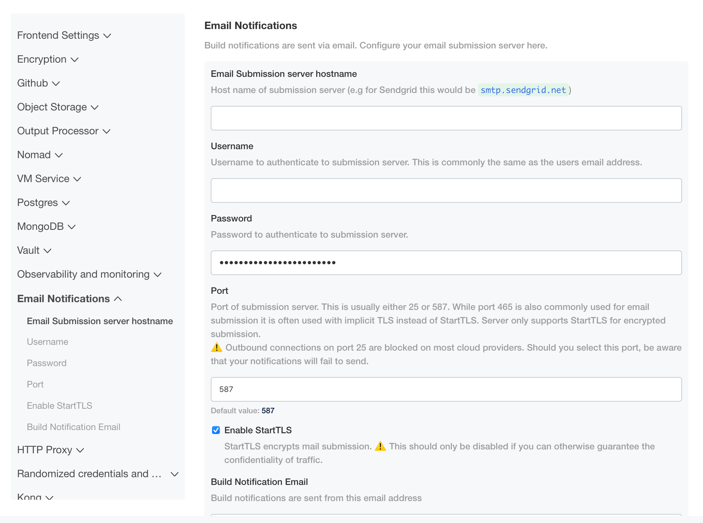The height and width of the screenshot is (523, 703).
Task: Click the submission server hostname input field
Action: [x=446, y=118]
